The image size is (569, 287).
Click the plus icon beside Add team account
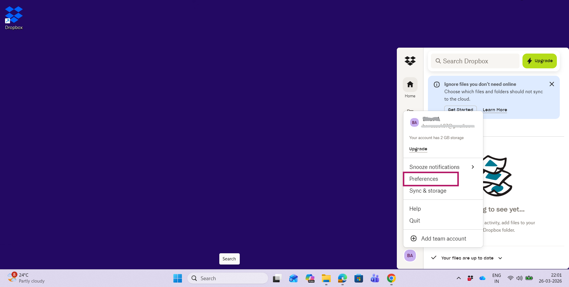tap(413, 238)
